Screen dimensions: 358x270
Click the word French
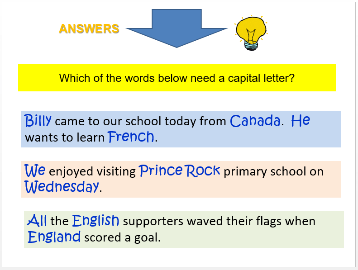tap(131, 137)
